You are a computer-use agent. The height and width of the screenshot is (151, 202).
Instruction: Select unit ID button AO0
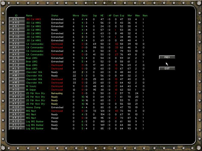pyautogui.click(x=17, y=90)
